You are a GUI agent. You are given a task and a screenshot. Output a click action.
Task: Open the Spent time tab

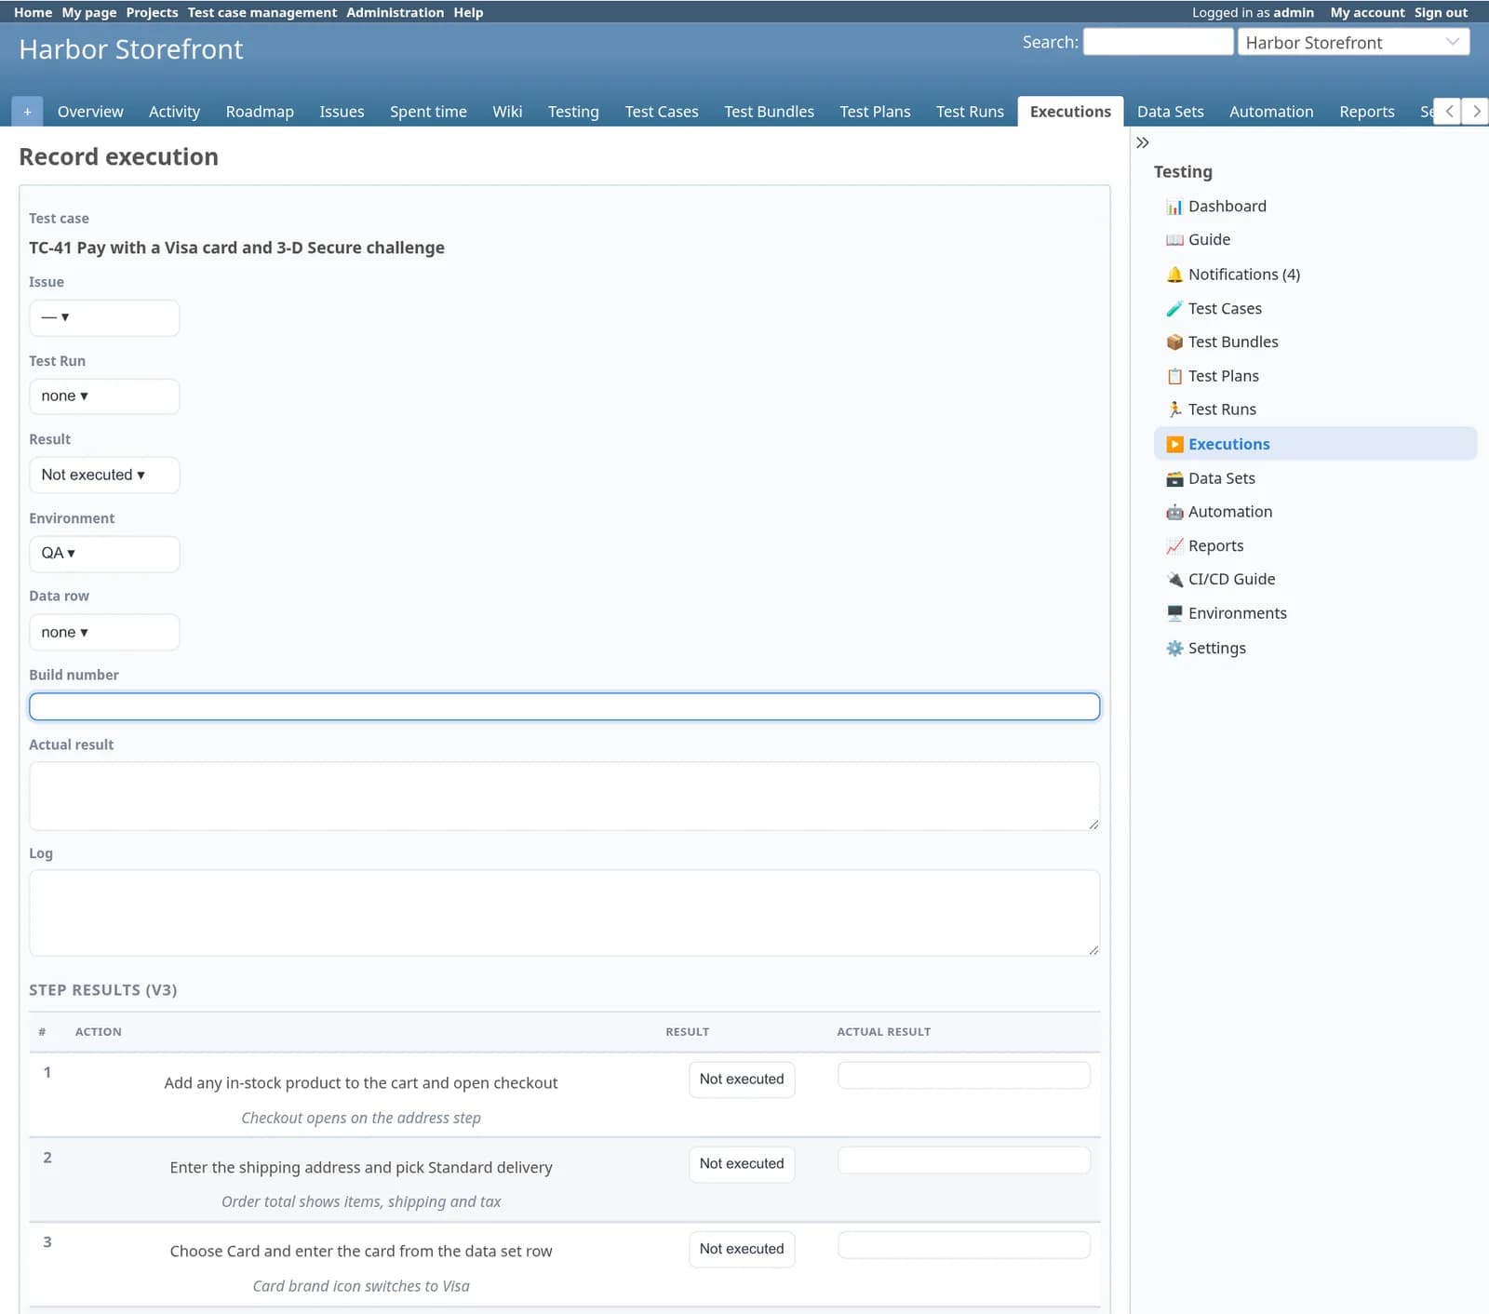coord(428,112)
